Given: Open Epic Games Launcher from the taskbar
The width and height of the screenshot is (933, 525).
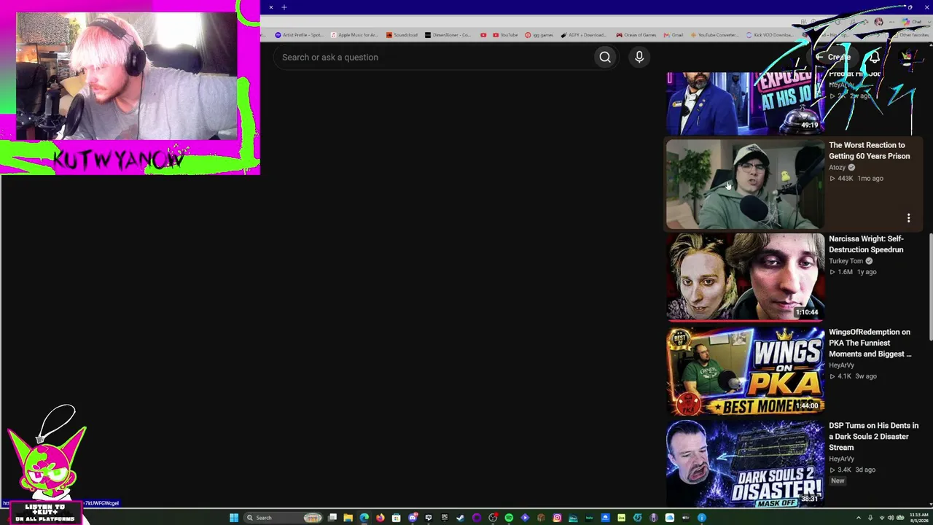Looking at the screenshot, I should tap(445, 518).
